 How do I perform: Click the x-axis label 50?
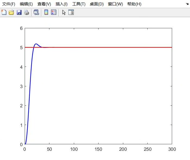point(49,149)
